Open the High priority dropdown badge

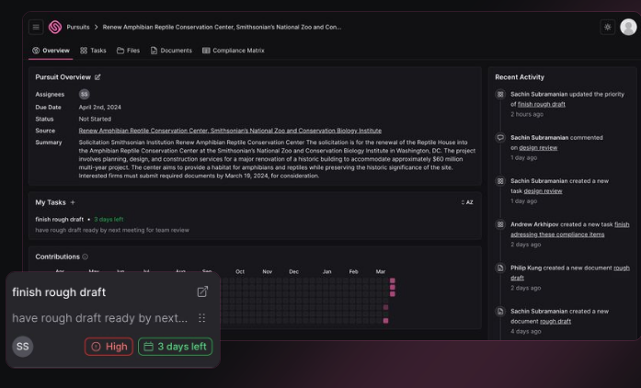coord(109,347)
